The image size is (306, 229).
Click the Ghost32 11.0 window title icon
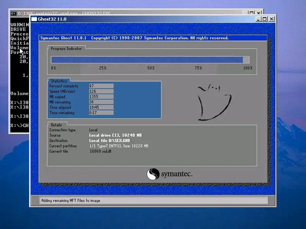(34, 19)
